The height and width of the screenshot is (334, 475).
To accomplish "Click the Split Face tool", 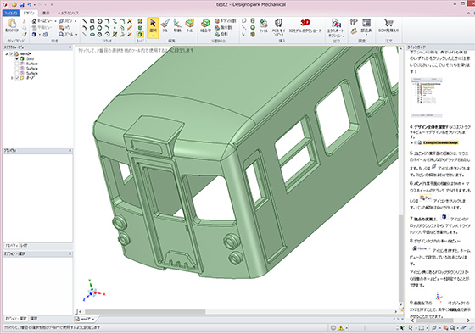I will [224, 28].
